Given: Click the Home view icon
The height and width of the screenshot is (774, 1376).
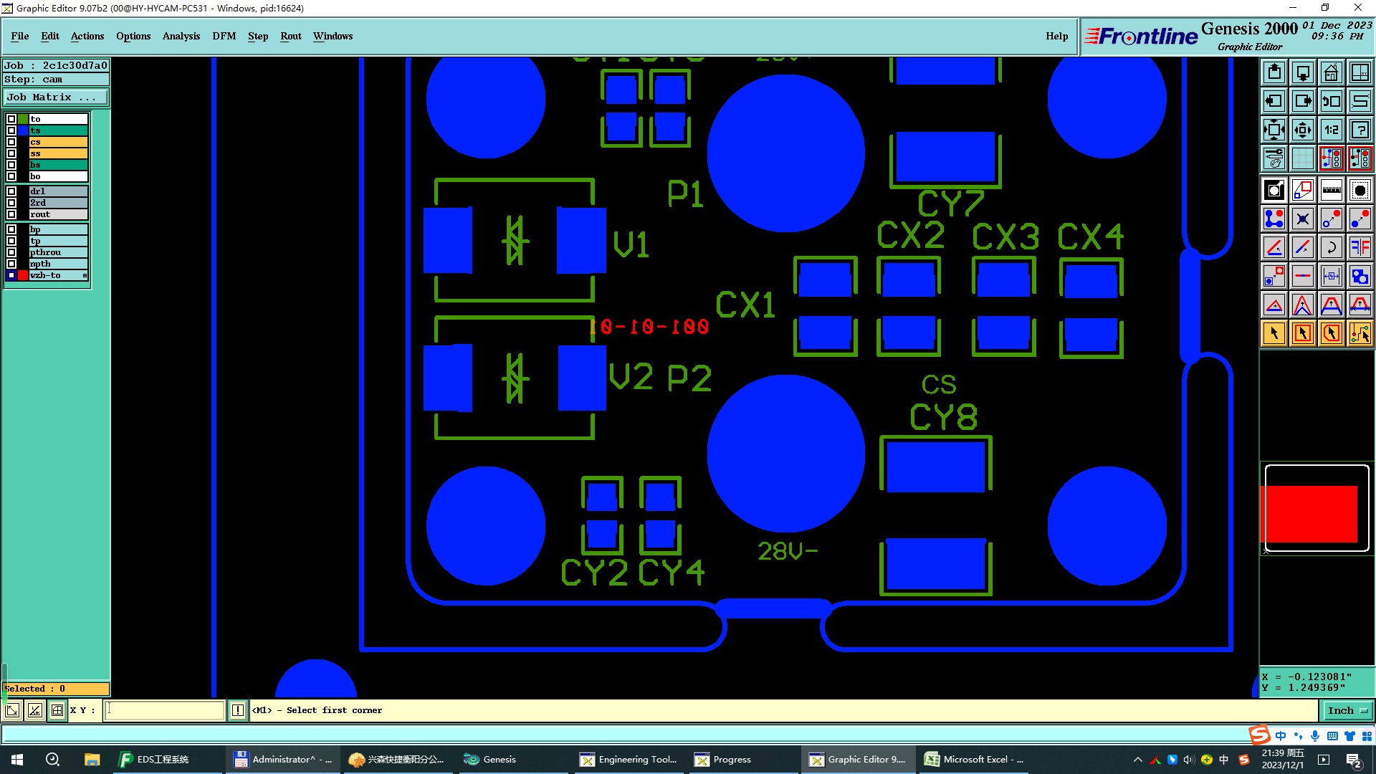Looking at the screenshot, I should click(x=1331, y=72).
